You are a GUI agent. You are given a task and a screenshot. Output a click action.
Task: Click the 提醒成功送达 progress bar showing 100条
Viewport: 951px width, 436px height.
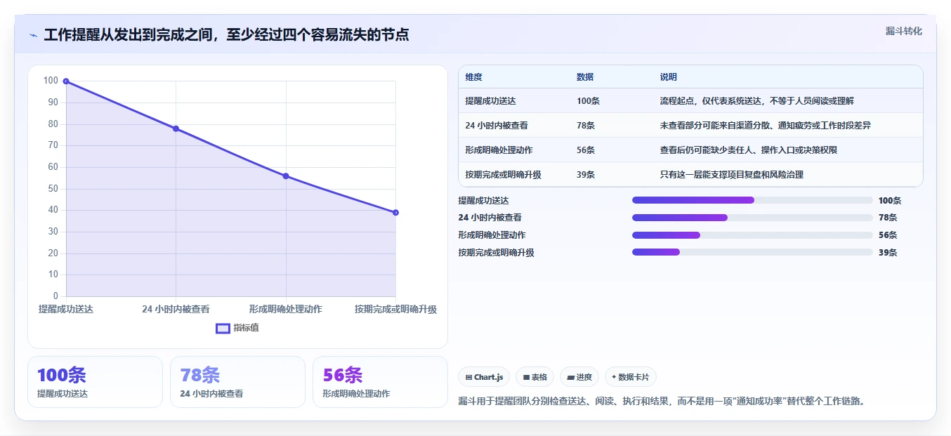click(752, 200)
